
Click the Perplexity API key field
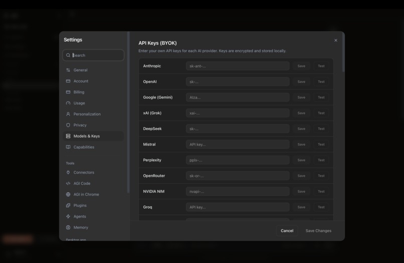tap(238, 160)
